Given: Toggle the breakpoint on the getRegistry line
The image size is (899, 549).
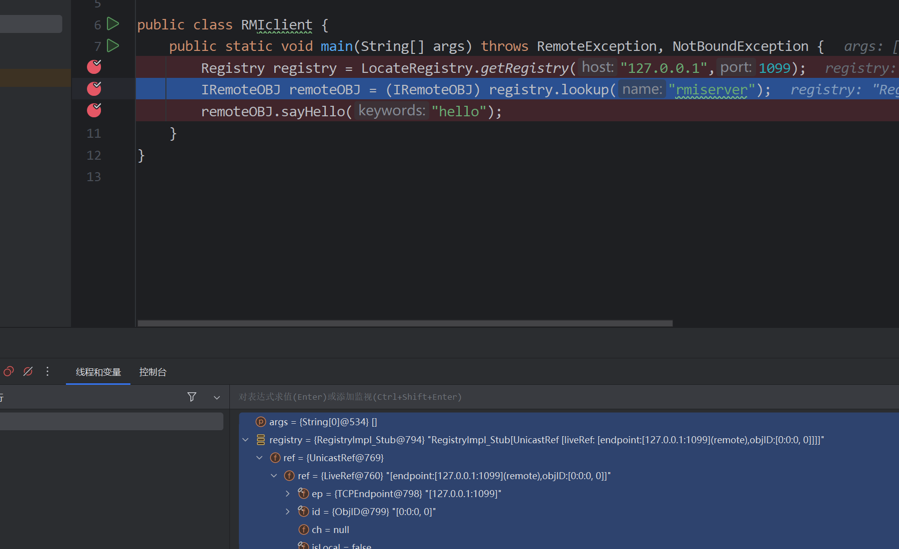Looking at the screenshot, I should coord(94,67).
